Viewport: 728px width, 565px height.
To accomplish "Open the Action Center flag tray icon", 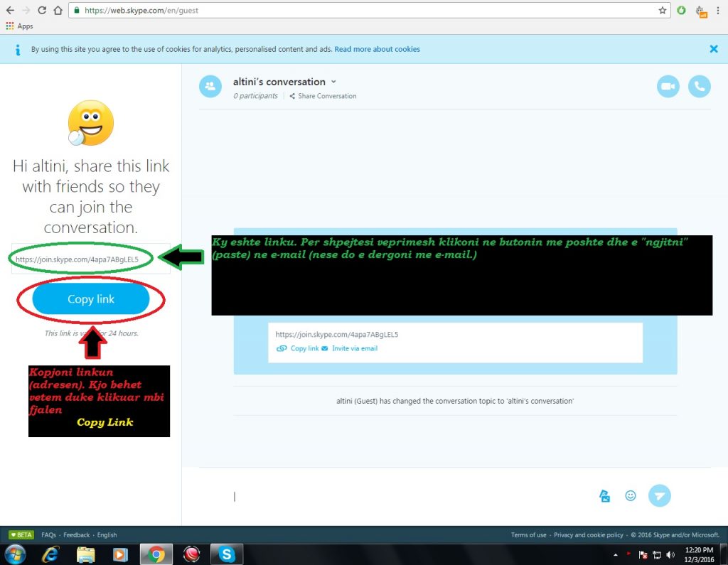I will click(x=643, y=555).
